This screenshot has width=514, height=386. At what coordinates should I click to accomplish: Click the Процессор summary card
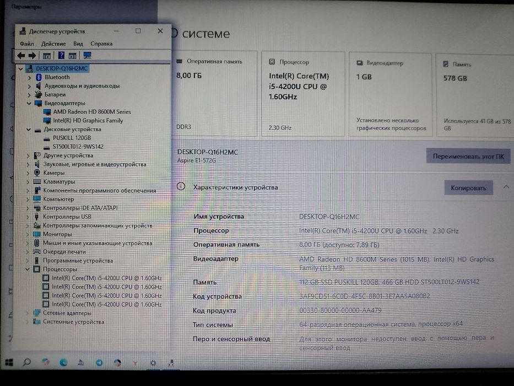click(303, 94)
